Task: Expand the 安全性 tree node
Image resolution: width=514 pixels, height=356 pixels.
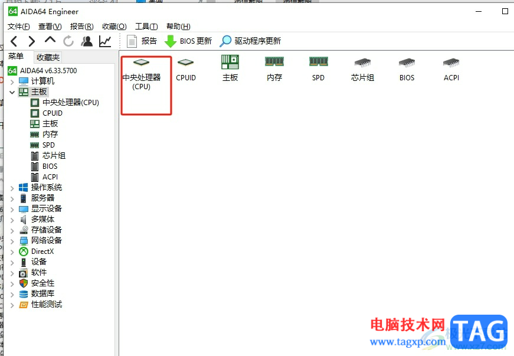Action: tap(12, 283)
